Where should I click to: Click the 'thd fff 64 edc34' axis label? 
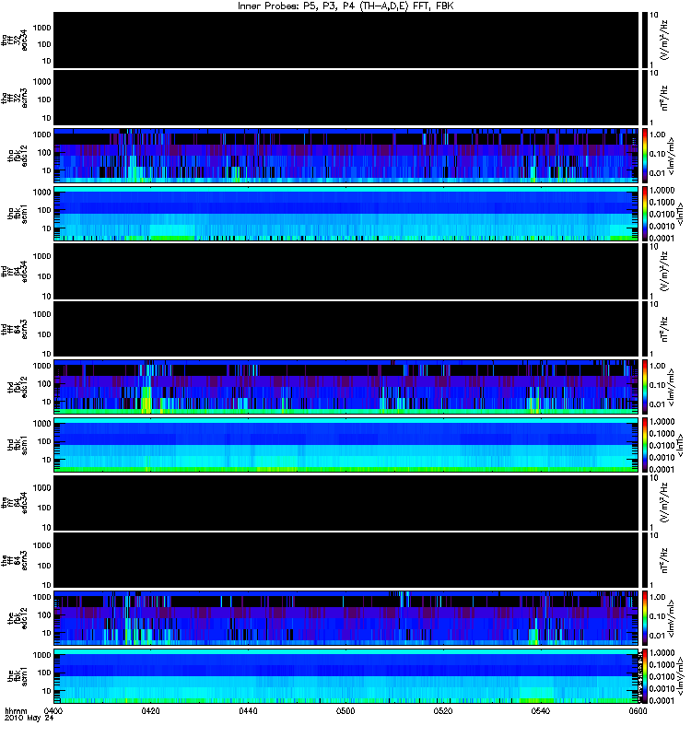[x=14, y=272]
